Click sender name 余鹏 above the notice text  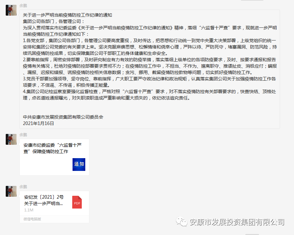click(23, 6)
